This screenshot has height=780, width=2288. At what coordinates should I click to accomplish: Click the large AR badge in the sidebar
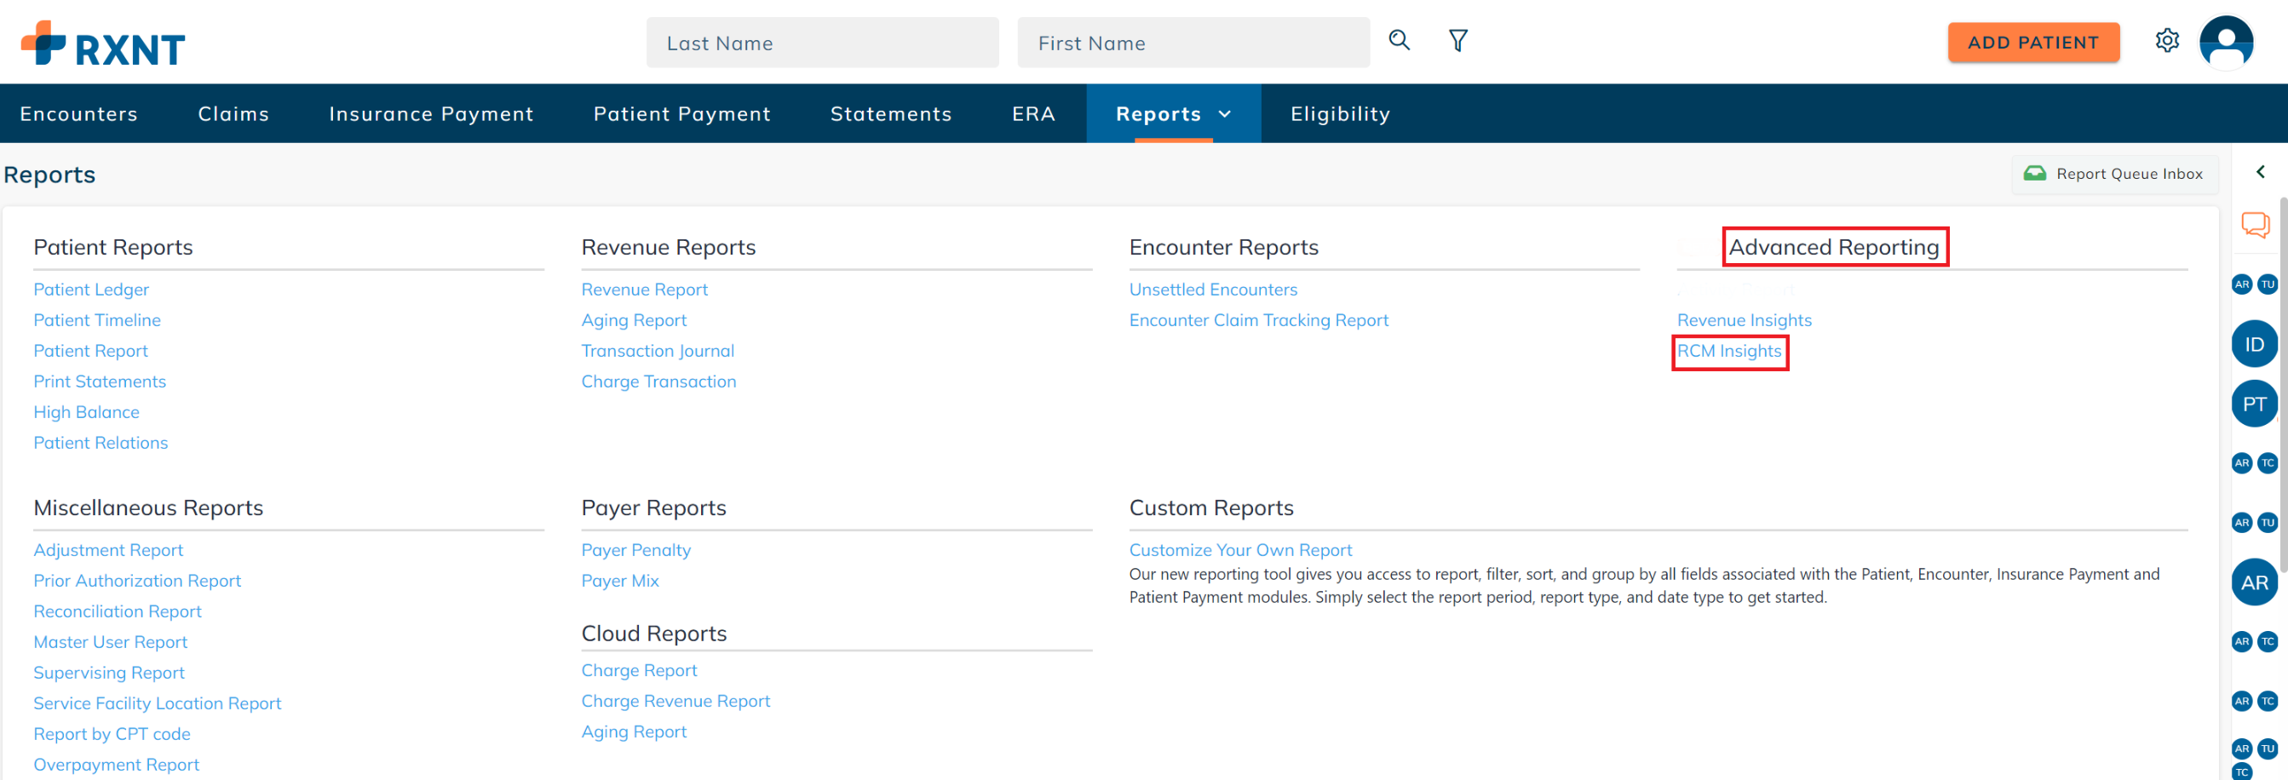coord(2254,582)
